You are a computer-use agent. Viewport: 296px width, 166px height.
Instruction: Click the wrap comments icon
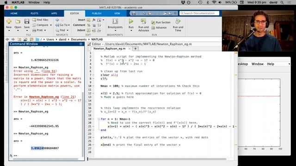(99, 25)
